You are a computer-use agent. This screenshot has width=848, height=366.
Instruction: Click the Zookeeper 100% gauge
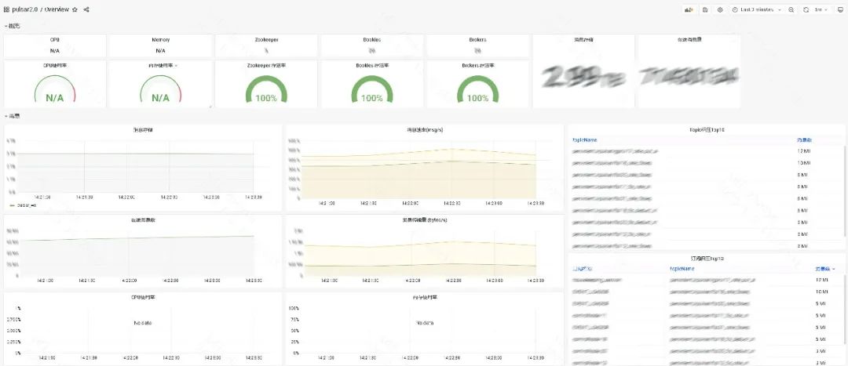coord(267,89)
